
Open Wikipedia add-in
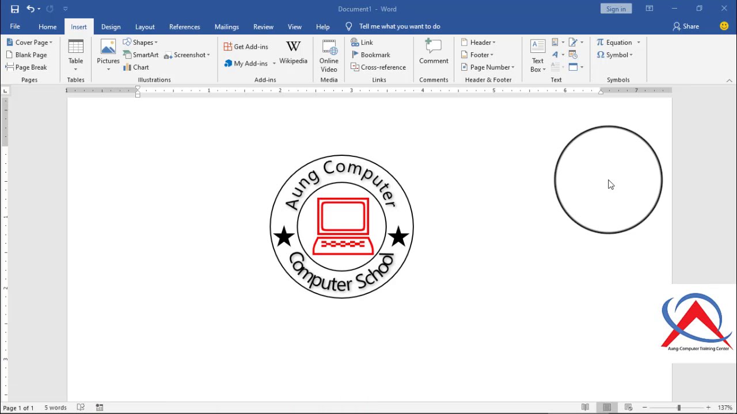[293, 52]
